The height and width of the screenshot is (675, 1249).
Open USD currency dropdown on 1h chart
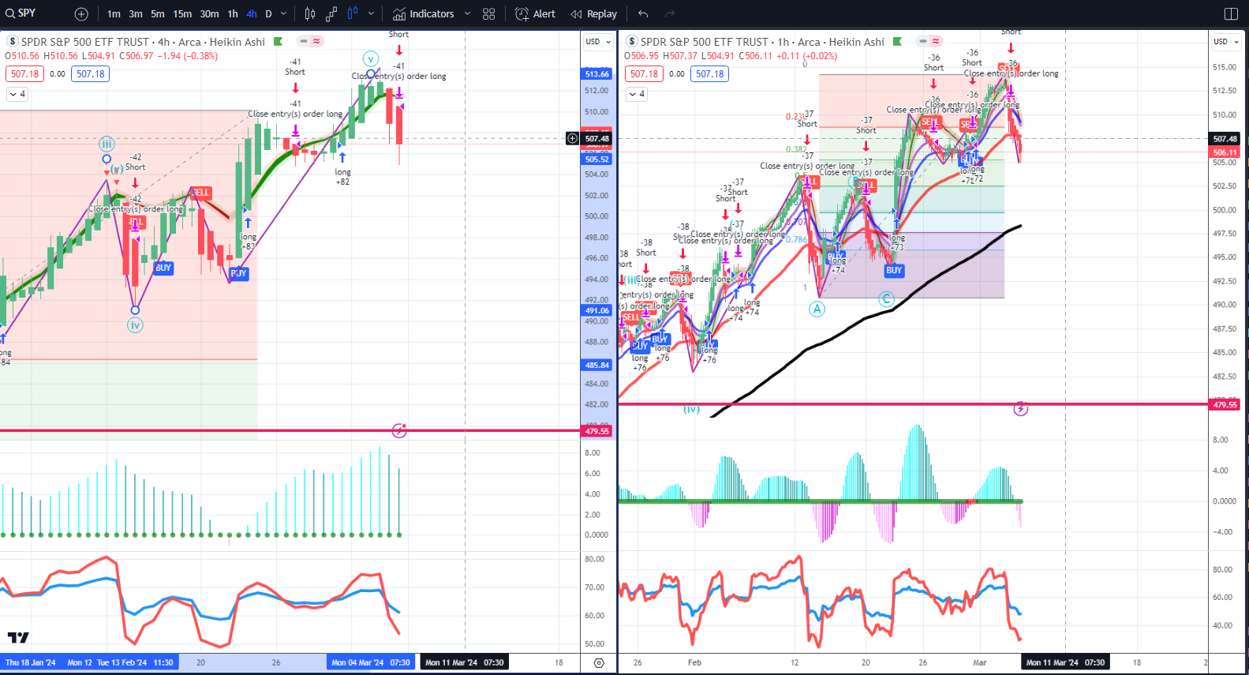[x=1225, y=42]
